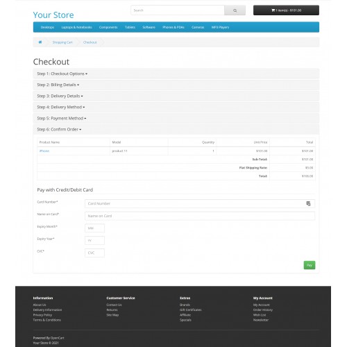This screenshot has width=347, height=347.
Task: Open the Affiliate footer link
Action: tap(185, 315)
